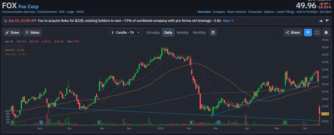Open the Financials section
The height and width of the screenshot is (135, 334).
[255, 12]
